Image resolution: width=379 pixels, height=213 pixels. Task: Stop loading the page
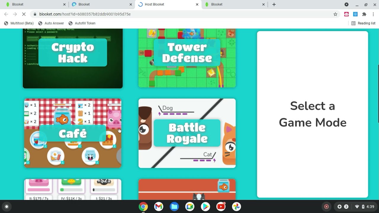[24, 14]
